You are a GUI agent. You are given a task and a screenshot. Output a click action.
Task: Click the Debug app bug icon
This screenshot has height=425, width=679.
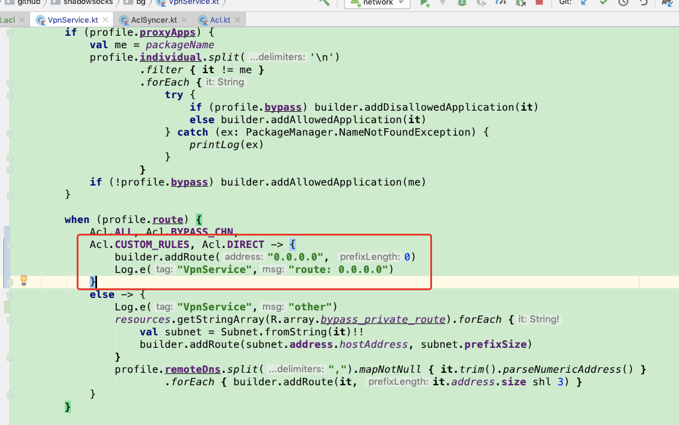click(462, 3)
